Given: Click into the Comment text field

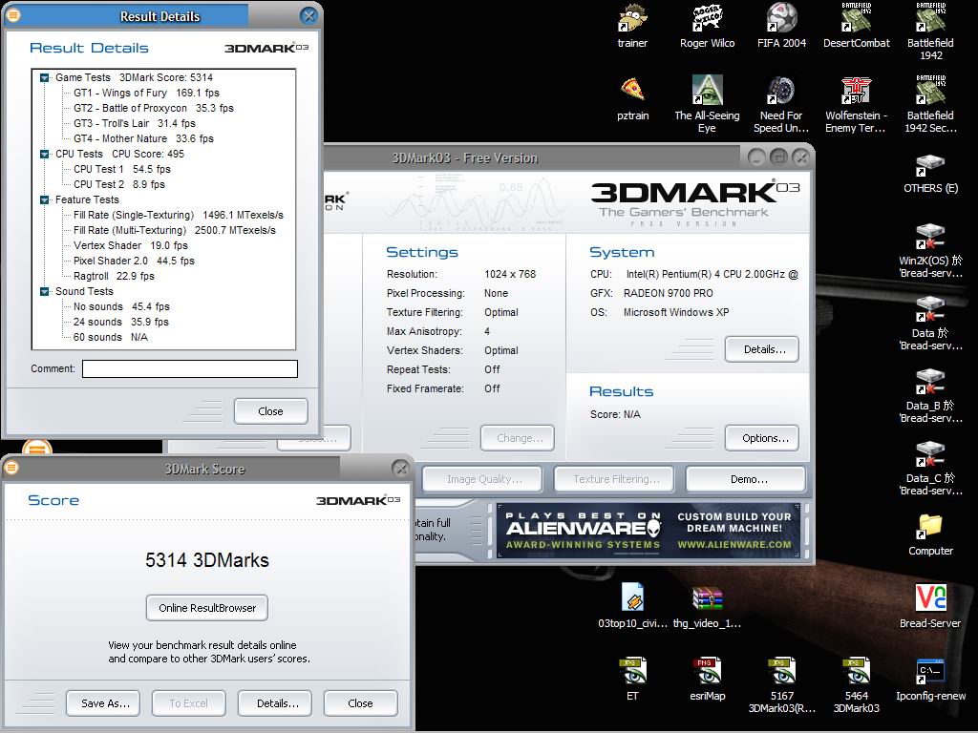Looking at the screenshot, I should coord(190,369).
